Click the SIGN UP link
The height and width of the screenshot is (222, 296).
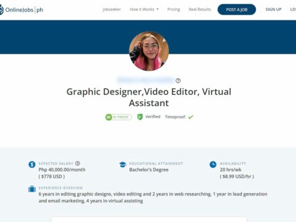(273, 9)
